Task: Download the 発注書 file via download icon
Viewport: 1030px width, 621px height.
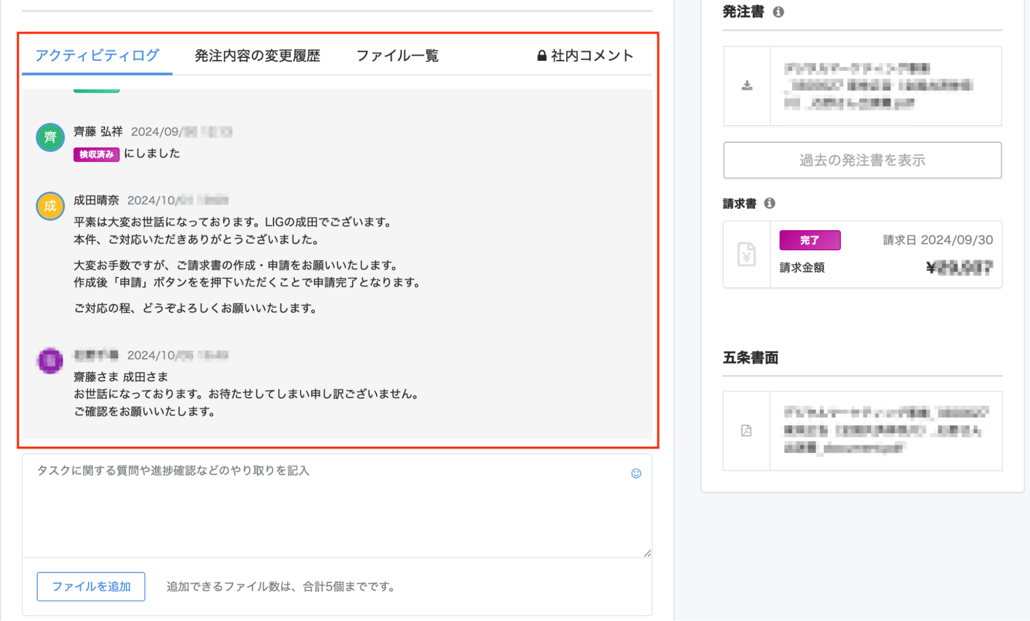Action: (x=747, y=85)
